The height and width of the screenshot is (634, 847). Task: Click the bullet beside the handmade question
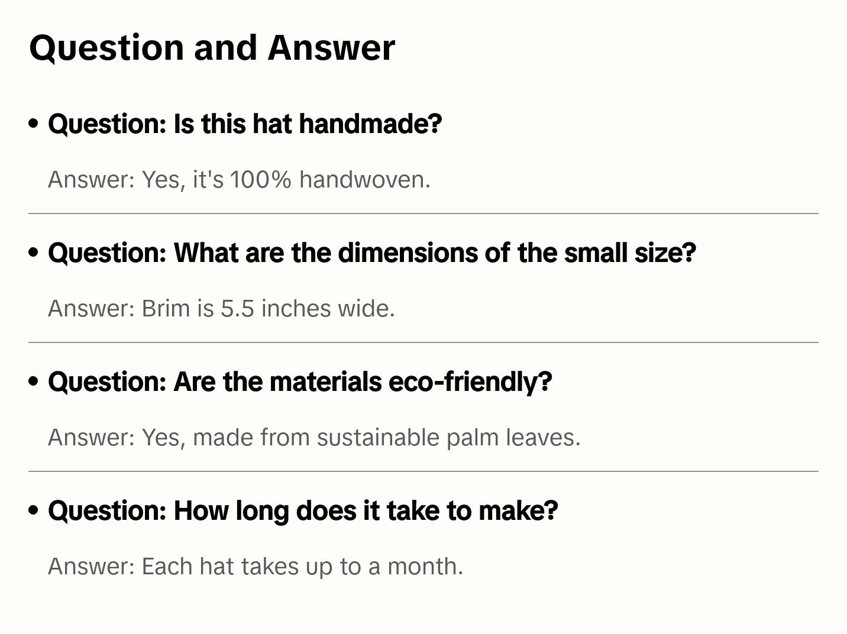[x=34, y=124]
